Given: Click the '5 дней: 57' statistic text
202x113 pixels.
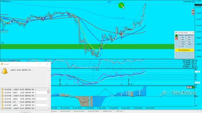Looking at the screenshot, I should (189, 64).
